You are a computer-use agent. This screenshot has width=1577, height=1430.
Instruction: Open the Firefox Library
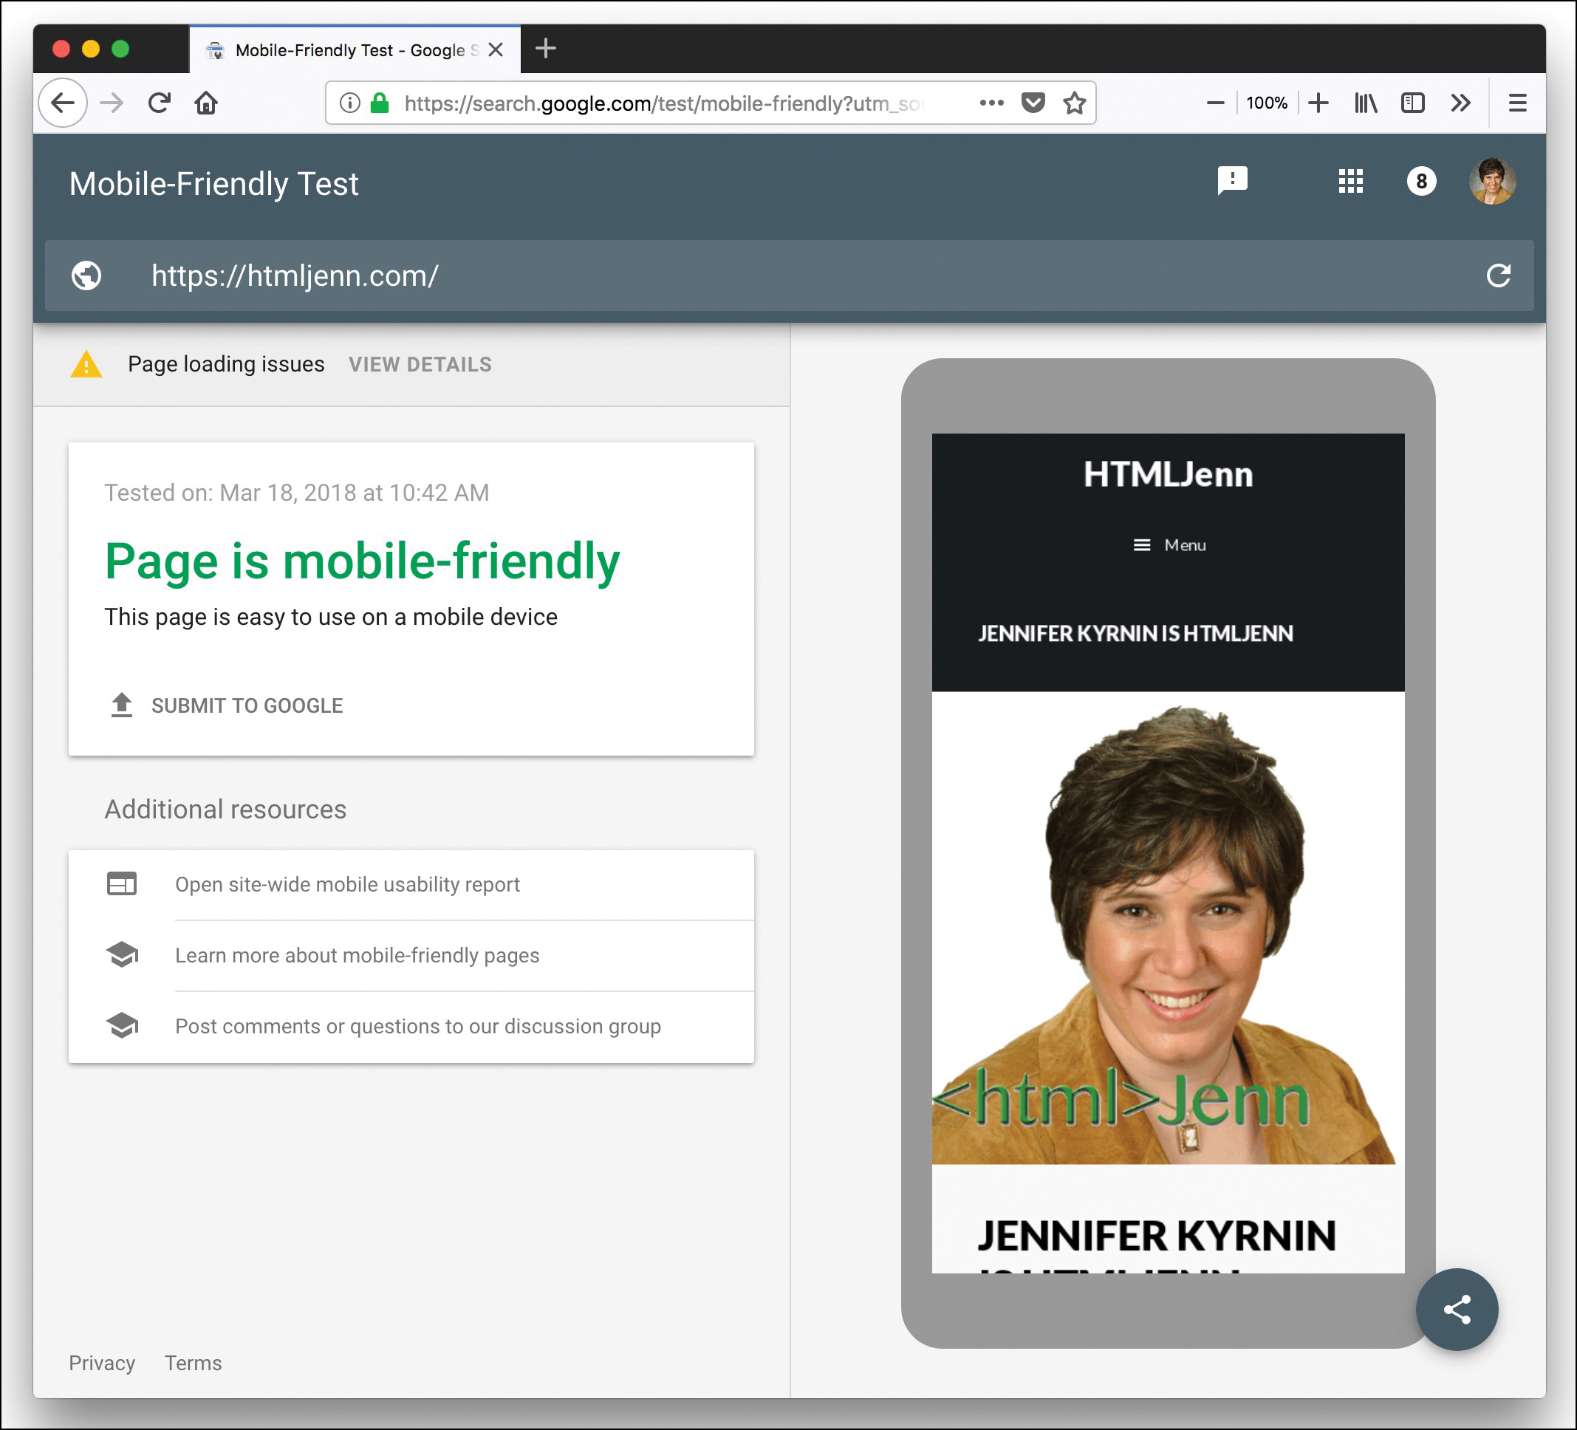pyautogui.click(x=1365, y=102)
